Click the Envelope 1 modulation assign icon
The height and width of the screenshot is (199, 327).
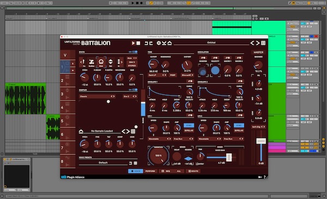[x=190, y=81]
